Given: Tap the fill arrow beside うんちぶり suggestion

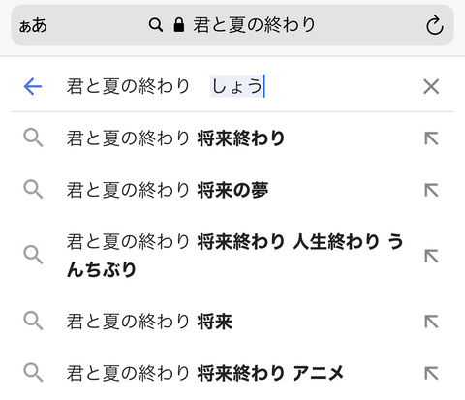Looking at the screenshot, I should (431, 256).
